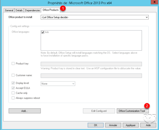This screenshot has width=159, height=130.
Task: Click the product key clear text warning
Action: click(91, 68)
